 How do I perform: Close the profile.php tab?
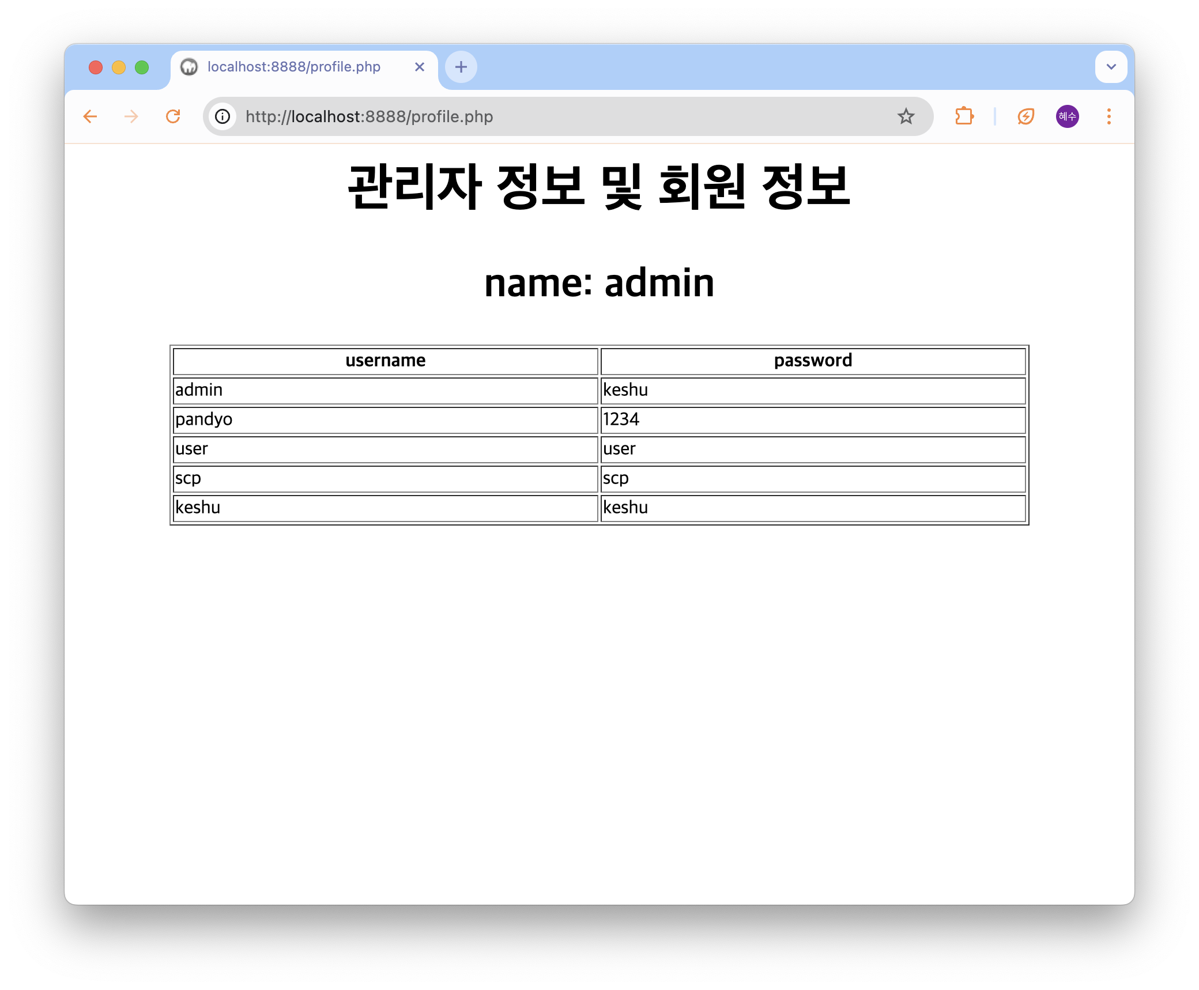(420, 67)
